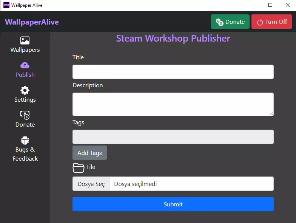This screenshot has width=296, height=223.
Task: Click the File folder icon
Action: pyautogui.click(x=79, y=168)
